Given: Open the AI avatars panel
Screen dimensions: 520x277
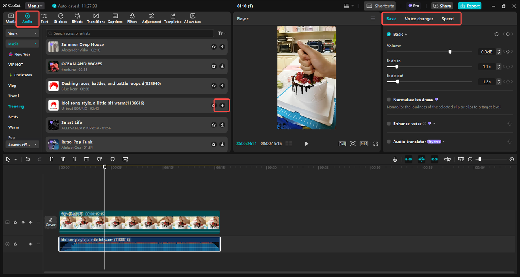Looking at the screenshot, I should [193, 18].
